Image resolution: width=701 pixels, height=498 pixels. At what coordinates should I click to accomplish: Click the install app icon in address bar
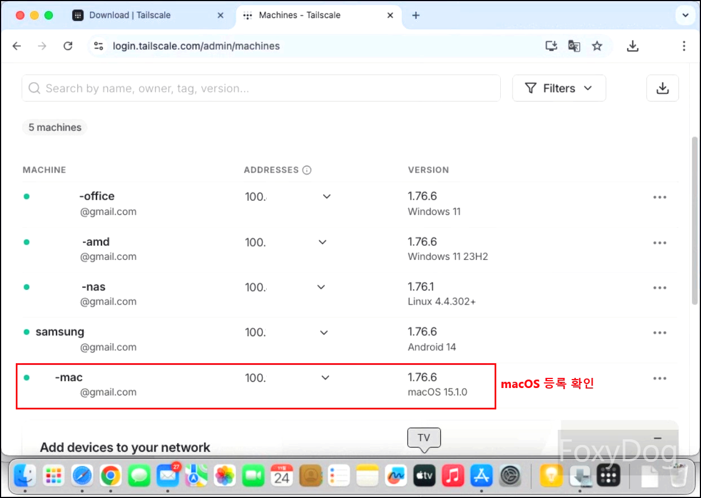pos(552,46)
